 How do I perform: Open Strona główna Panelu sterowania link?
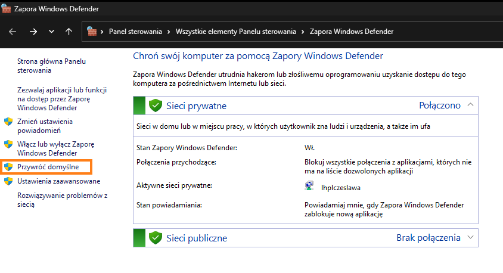point(51,66)
